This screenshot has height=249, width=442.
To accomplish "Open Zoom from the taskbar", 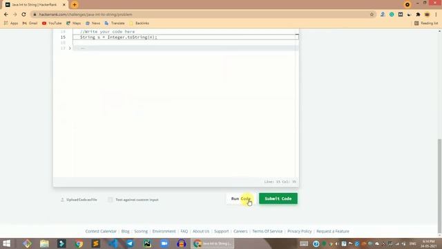I will point(164,243).
